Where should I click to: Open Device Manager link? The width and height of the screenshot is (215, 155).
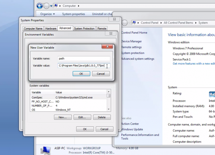[131, 41]
